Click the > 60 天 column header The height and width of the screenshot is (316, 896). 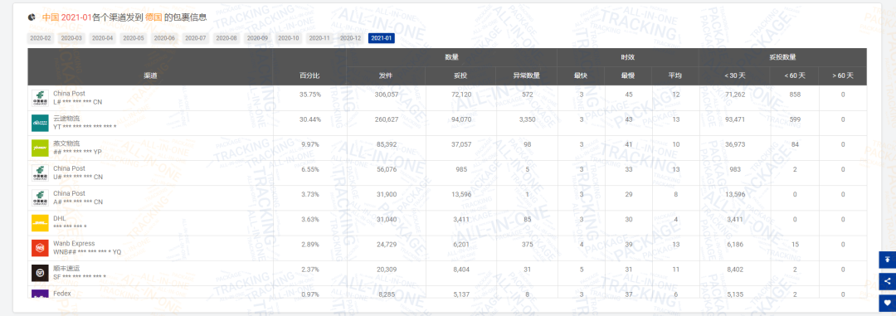pyautogui.click(x=843, y=75)
